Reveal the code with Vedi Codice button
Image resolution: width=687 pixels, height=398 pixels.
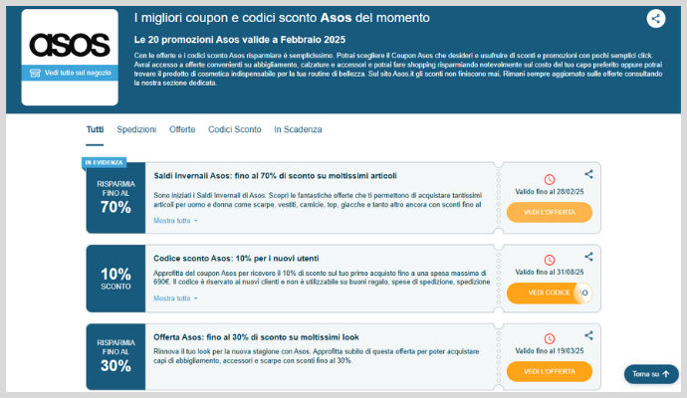click(x=549, y=293)
